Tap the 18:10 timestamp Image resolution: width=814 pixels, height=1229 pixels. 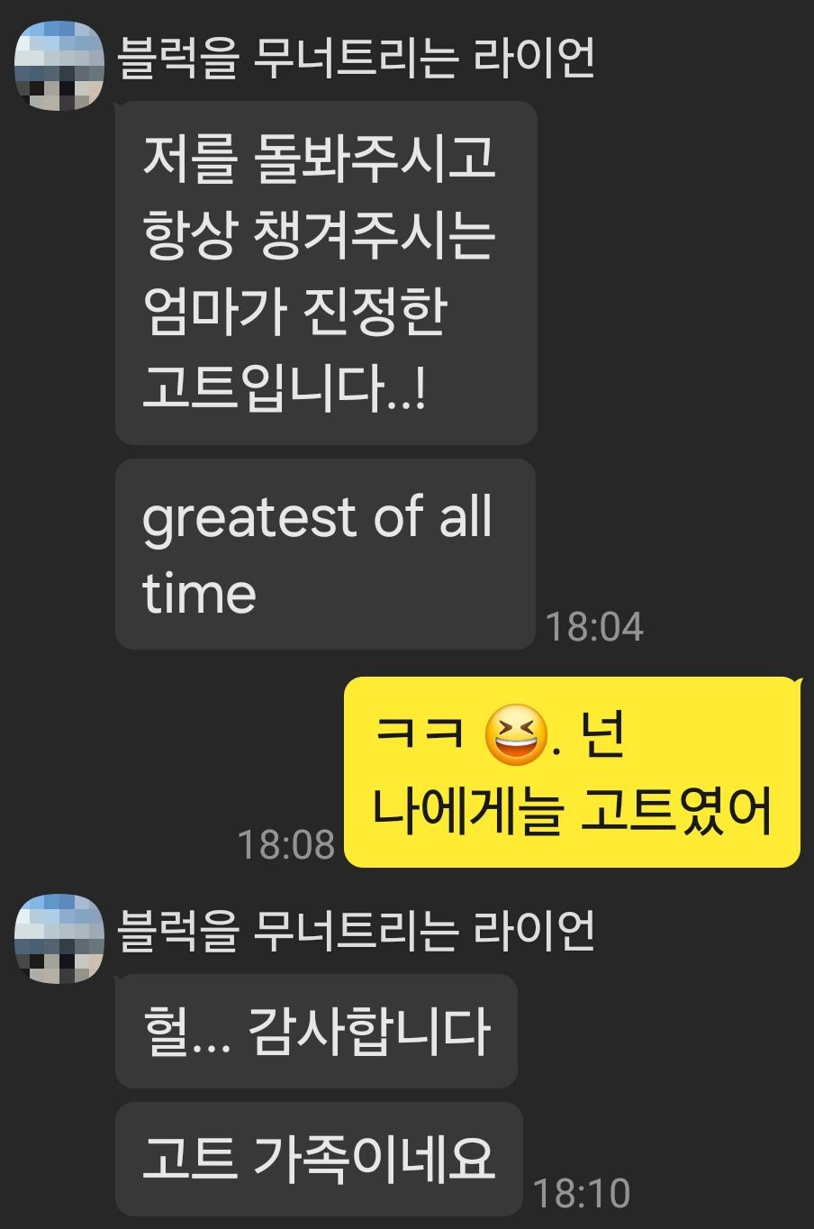[x=582, y=1194]
